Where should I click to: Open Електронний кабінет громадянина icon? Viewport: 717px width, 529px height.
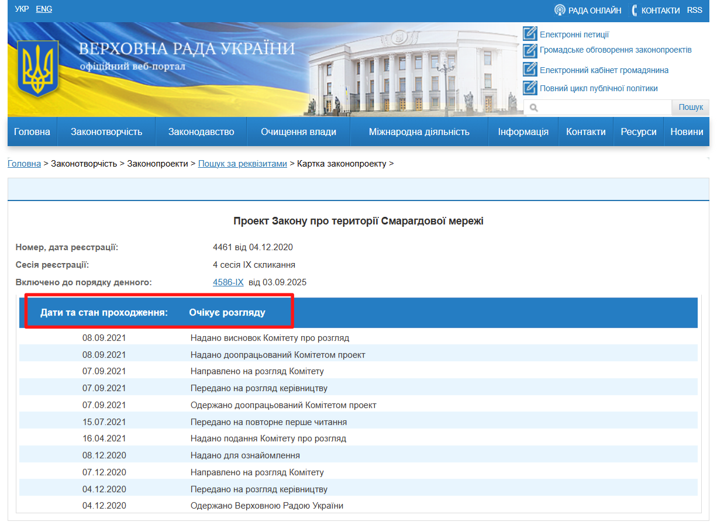click(x=530, y=69)
